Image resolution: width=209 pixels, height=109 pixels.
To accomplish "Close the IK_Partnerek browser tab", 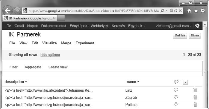I will click(x=54, y=18).
